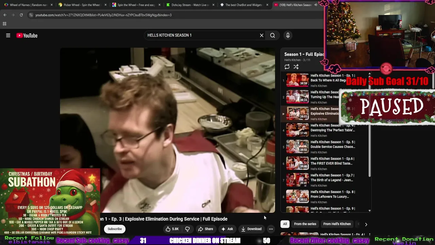Mute the audio on YouTube tab
The height and width of the screenshot is (245, 435).
[x=316, y=5]
